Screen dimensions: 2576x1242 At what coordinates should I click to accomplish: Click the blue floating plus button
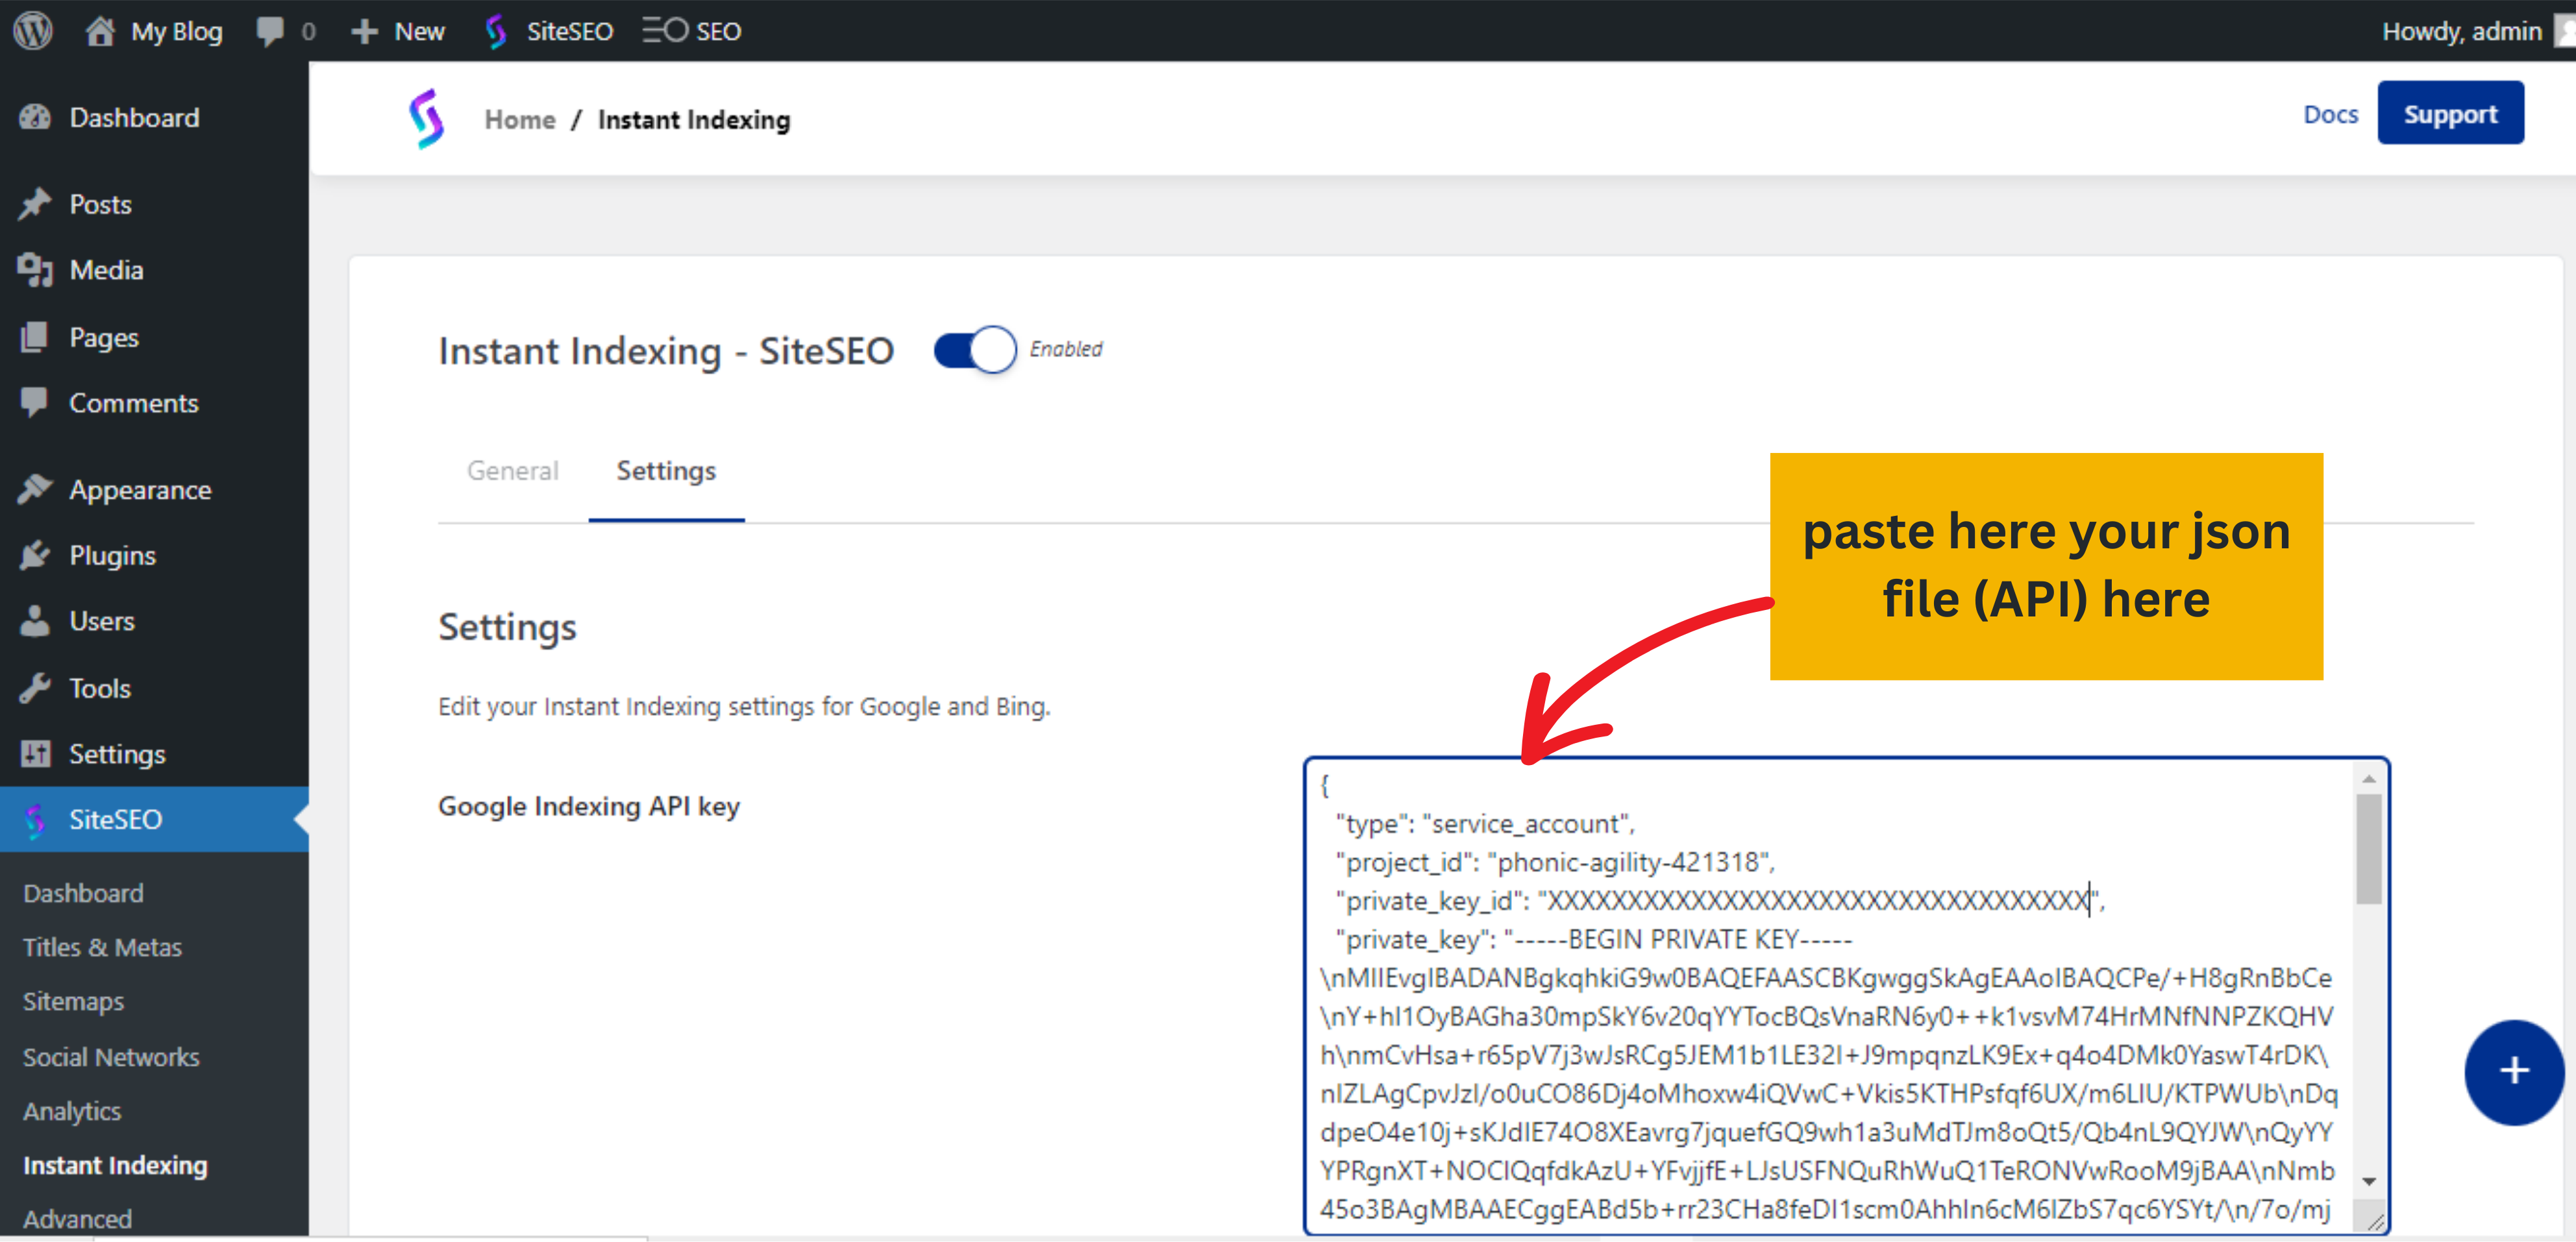2514,1072
